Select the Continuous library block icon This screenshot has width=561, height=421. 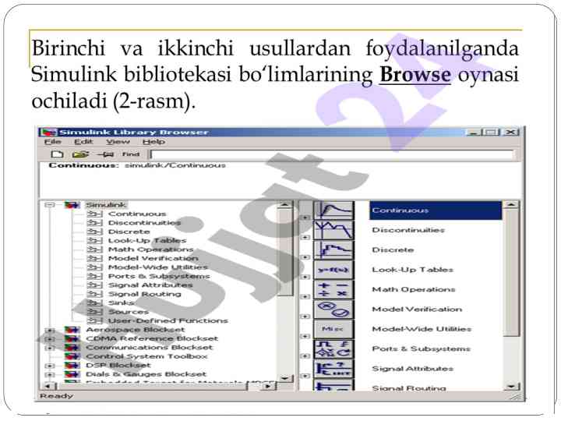[x=333, y=210]
